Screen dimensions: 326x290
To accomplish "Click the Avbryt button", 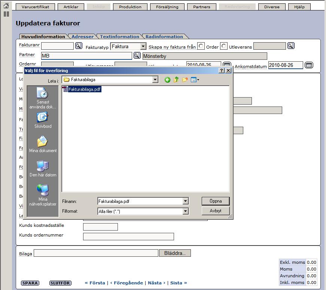I will (216, 211).
